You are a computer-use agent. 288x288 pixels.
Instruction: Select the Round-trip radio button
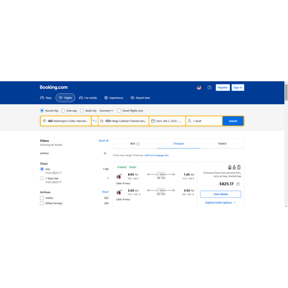point(42,111)
